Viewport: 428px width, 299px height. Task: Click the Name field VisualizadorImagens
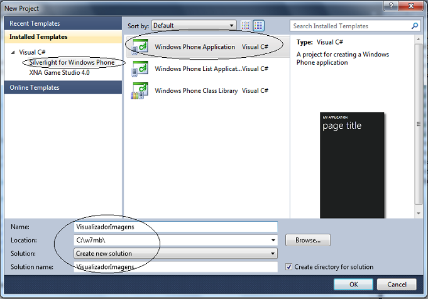point(175,227)
